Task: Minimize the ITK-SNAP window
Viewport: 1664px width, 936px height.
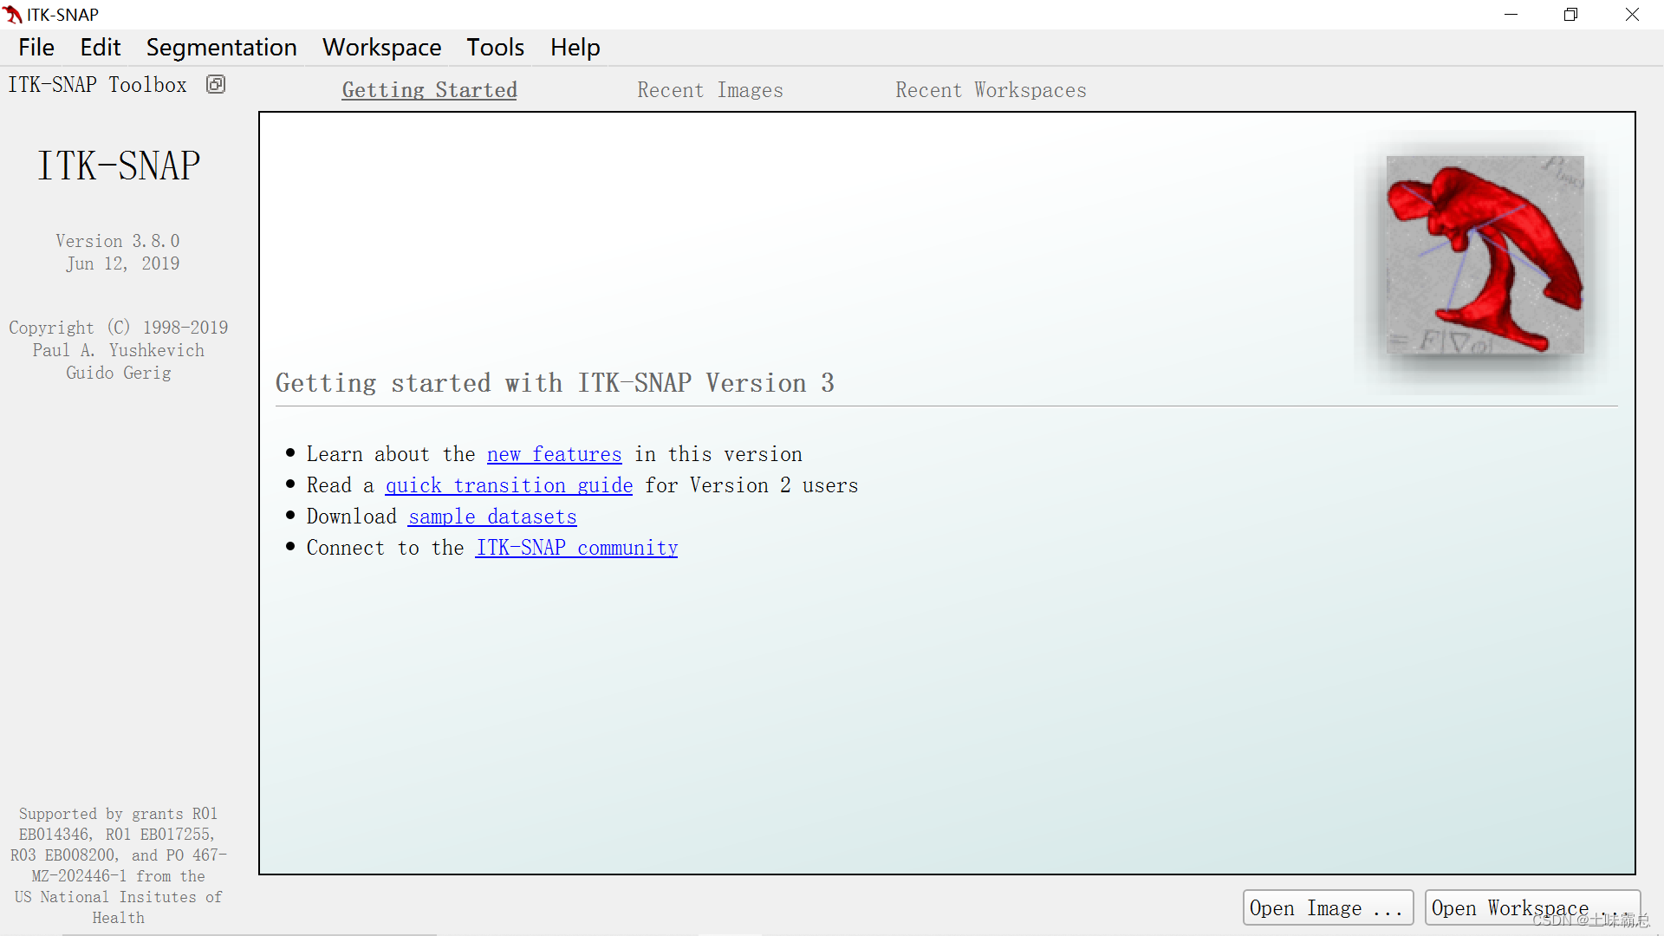Action: 1511,14
